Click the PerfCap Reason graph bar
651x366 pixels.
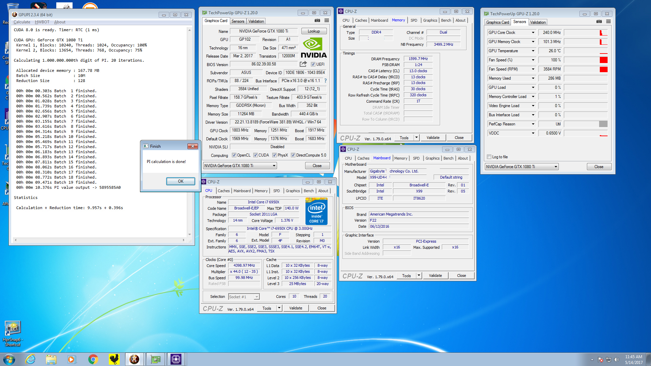point(603,124)
